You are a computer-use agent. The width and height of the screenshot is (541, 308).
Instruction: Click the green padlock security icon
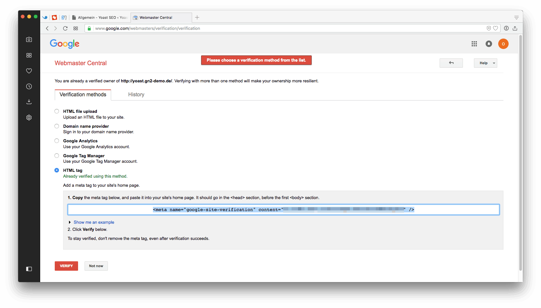point(89,28)
